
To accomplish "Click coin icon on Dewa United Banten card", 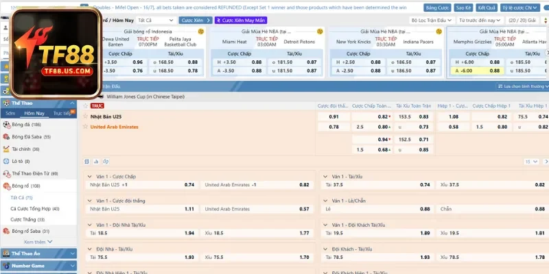I will click(x=200, y=32).
